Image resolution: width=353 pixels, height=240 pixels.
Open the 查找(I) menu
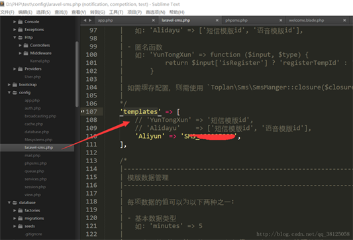pos(61,12)
